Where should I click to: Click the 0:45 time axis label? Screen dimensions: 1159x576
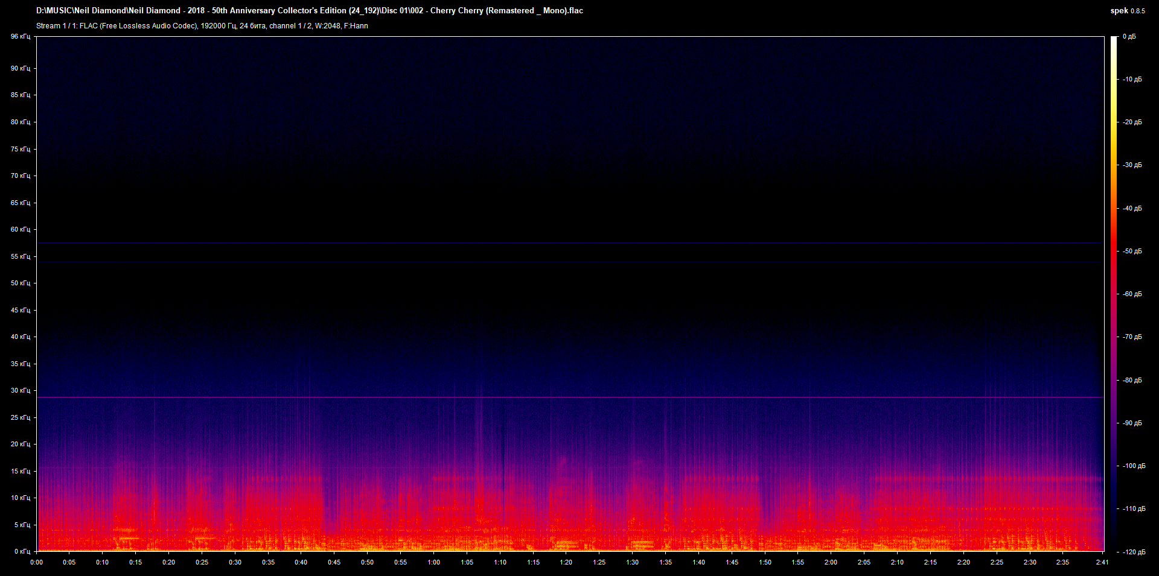coord(334,562)
